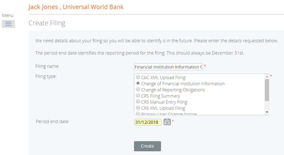Open the hamburger menu icon
The width and height of the screenshot is (284, 155).
point(8,24)
